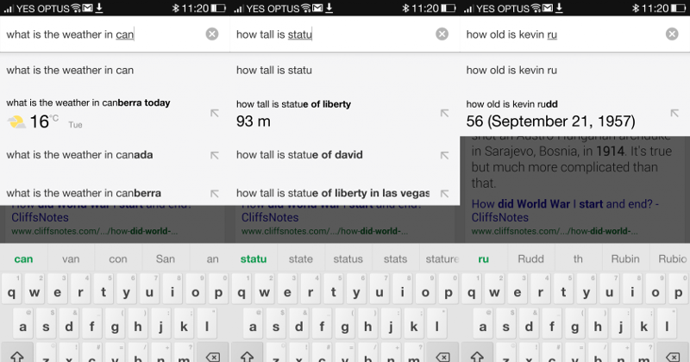Viewport: 690px width, 362px height.
Task: Pick the "Rudd" word prediction
Action: coord(530,259)
